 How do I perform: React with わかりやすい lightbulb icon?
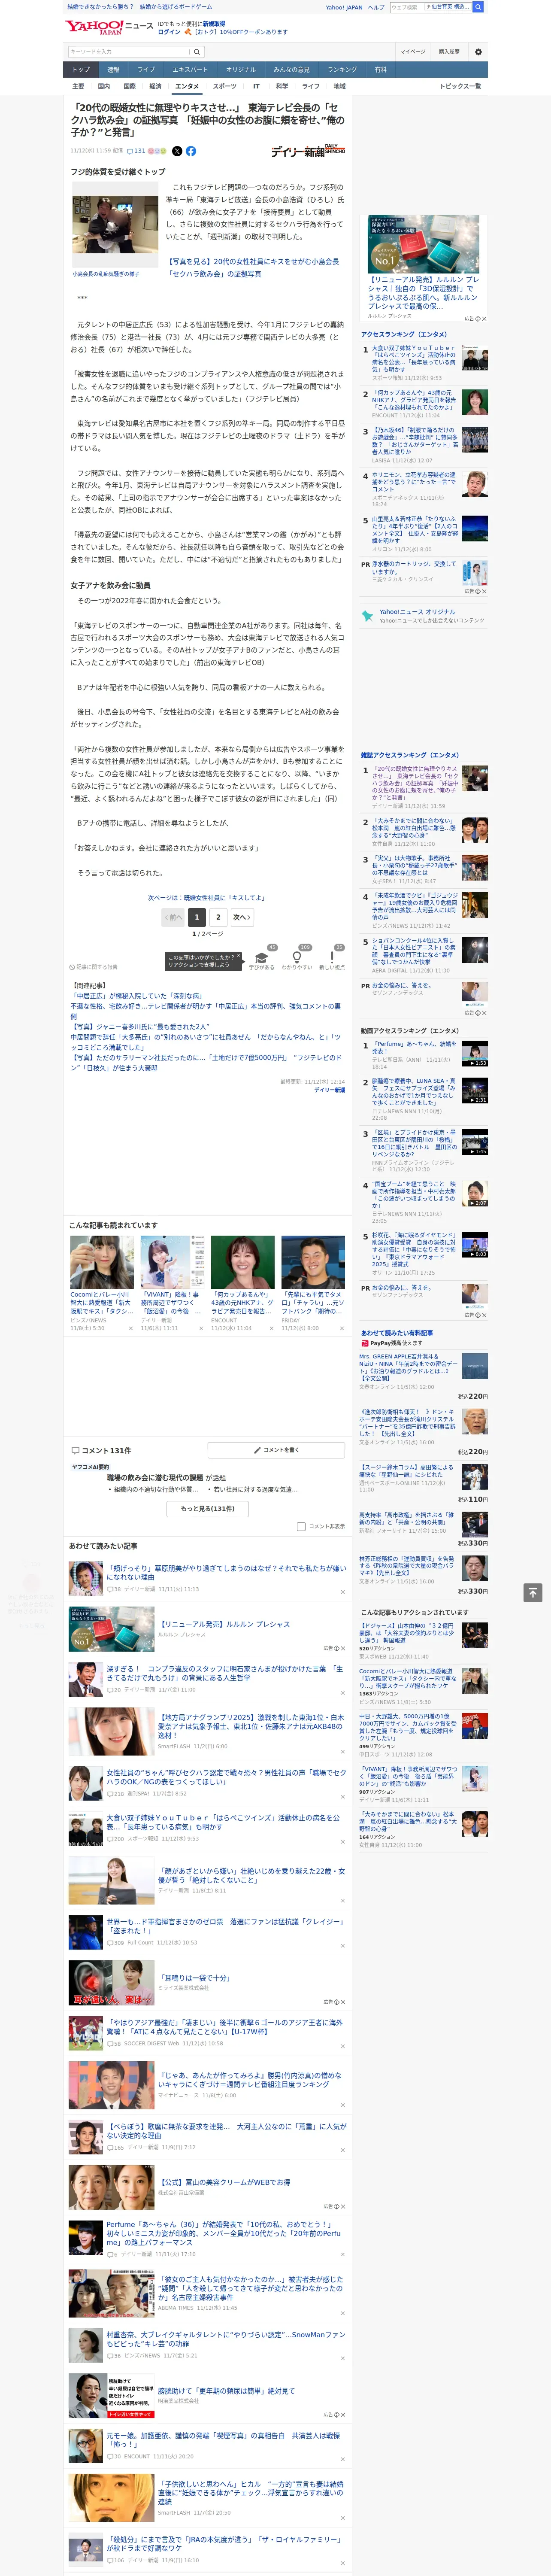[x=297, y=958]
